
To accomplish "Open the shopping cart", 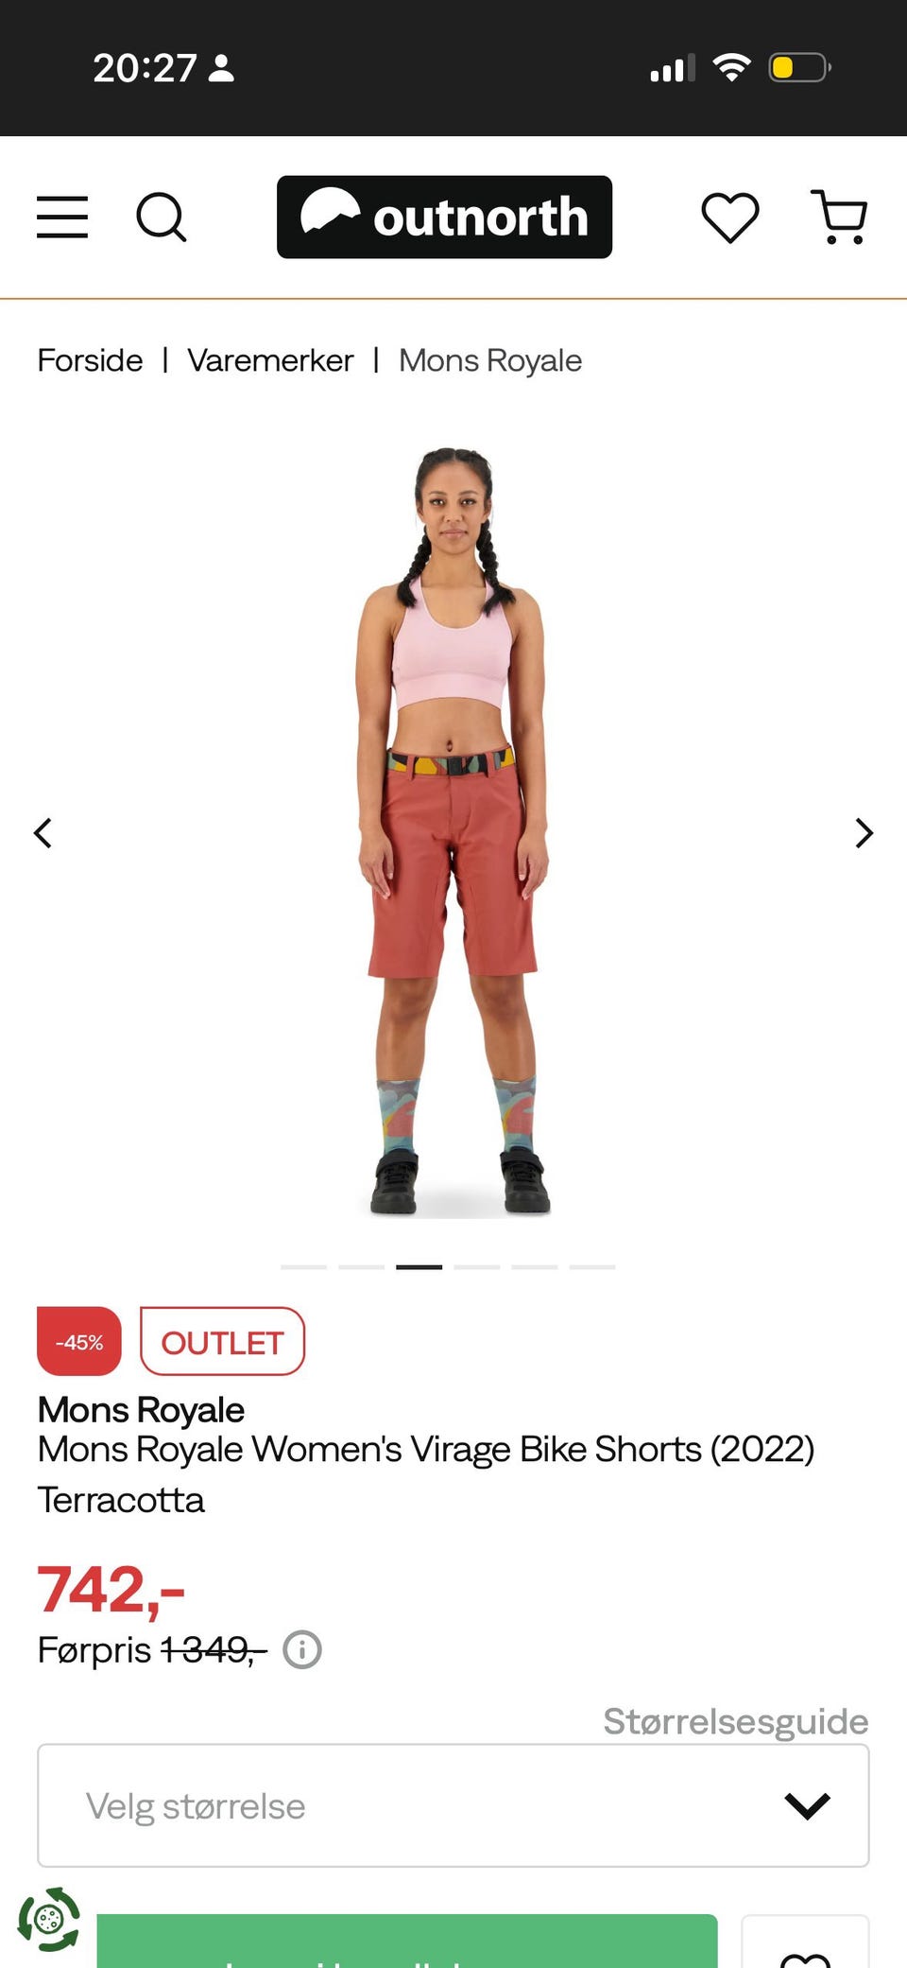I will (x=840, y=218).
